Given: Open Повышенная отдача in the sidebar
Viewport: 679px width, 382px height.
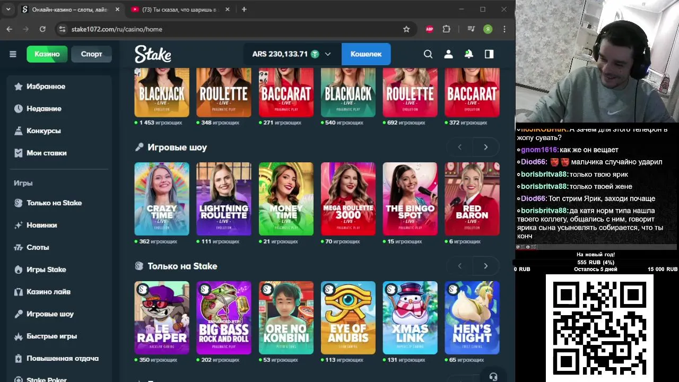Looking at the screenshot, I should [59, 359].
